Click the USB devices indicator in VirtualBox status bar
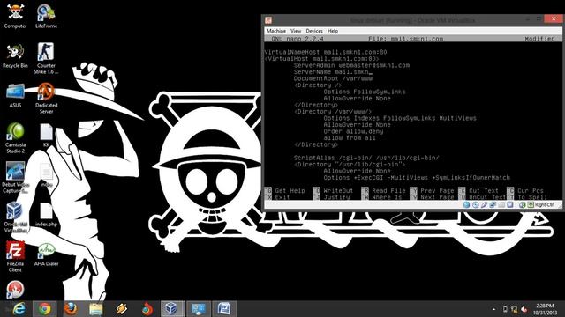This screenshot has height=317, width=565. (x=484, y=205)
